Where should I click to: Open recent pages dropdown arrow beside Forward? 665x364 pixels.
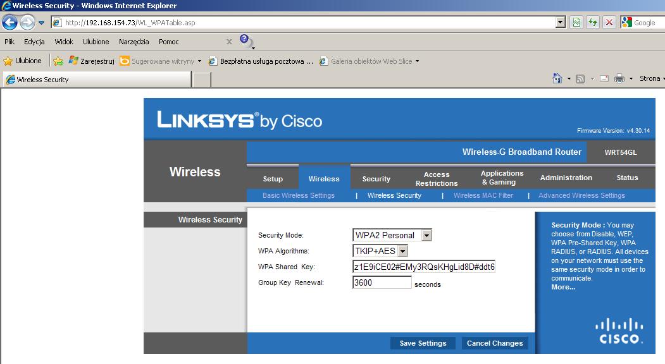point(41,23)
